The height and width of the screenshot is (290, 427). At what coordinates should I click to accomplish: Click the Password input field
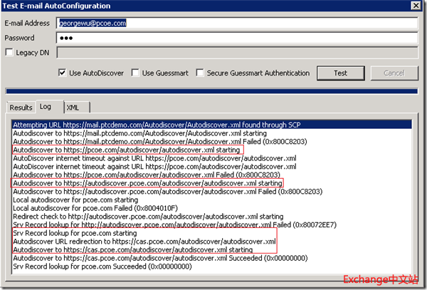tap(237, 37)
